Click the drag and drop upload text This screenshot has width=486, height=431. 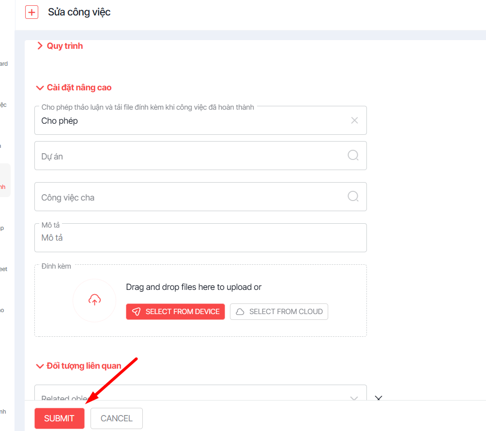click(194, 287)
